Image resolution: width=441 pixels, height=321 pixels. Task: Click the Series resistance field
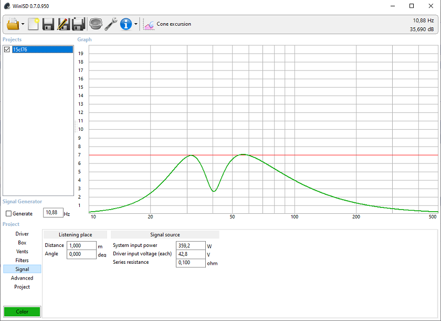point(191,263)
